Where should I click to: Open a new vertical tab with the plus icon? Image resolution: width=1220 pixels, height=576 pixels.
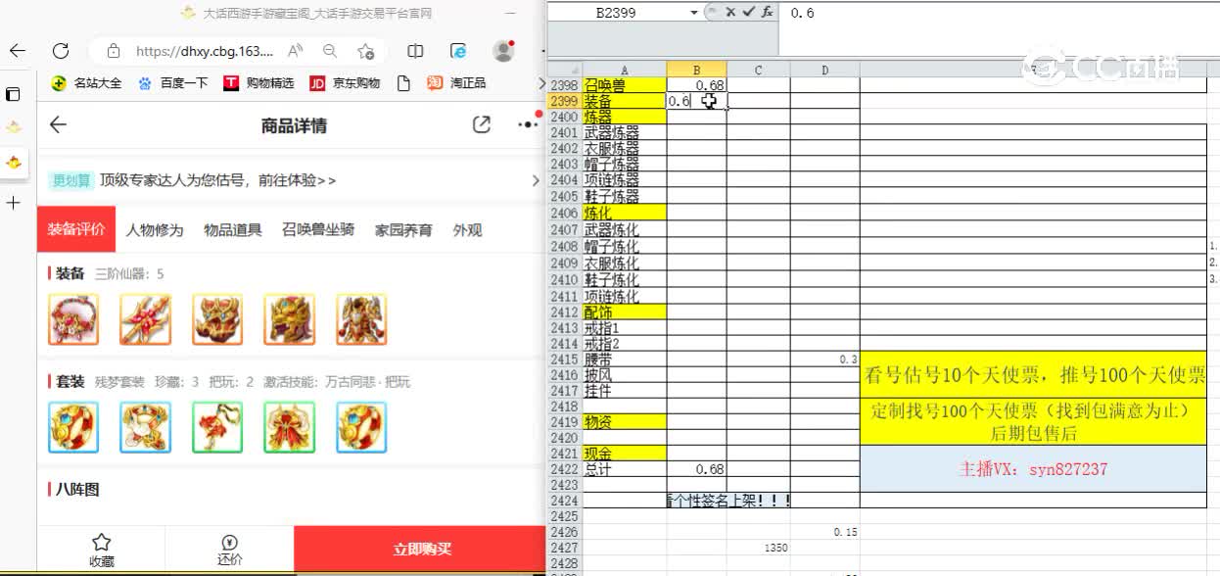[x=13, y=203]
